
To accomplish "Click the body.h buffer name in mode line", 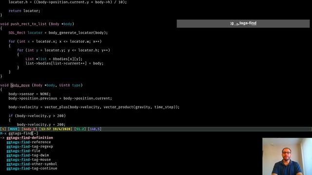I will 29,129.
